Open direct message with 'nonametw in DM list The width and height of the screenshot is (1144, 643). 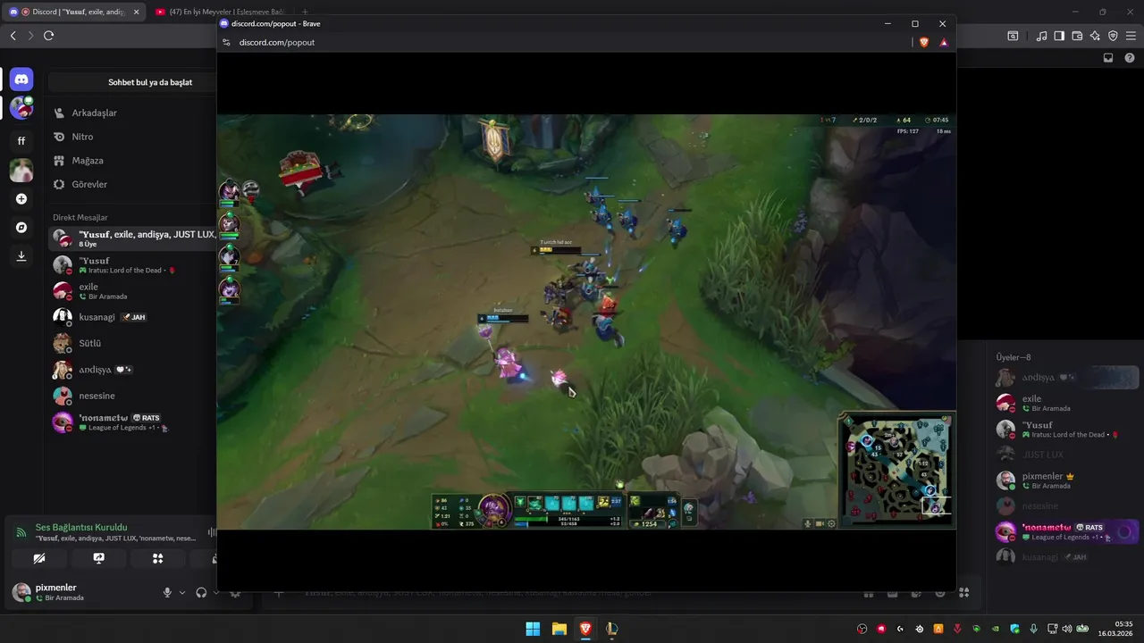click(x=132, y=422)
